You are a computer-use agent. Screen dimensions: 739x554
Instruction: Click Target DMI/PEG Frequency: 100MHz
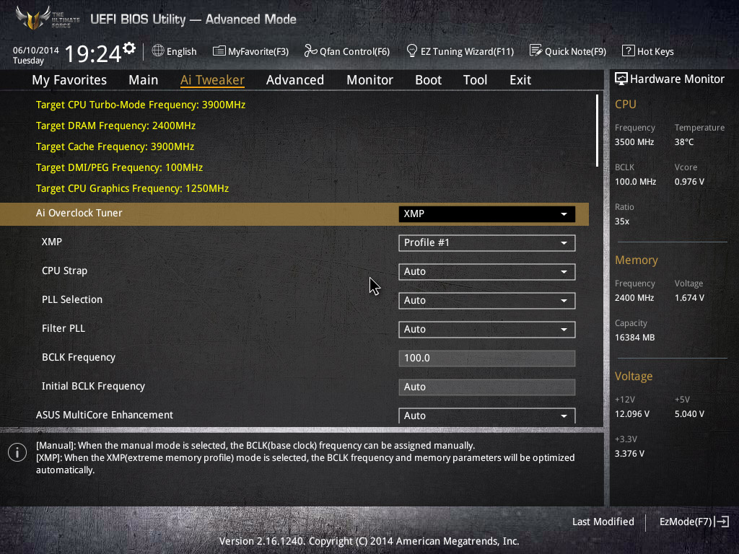120,167
